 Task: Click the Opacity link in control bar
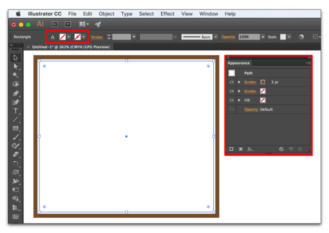point(229,37)
